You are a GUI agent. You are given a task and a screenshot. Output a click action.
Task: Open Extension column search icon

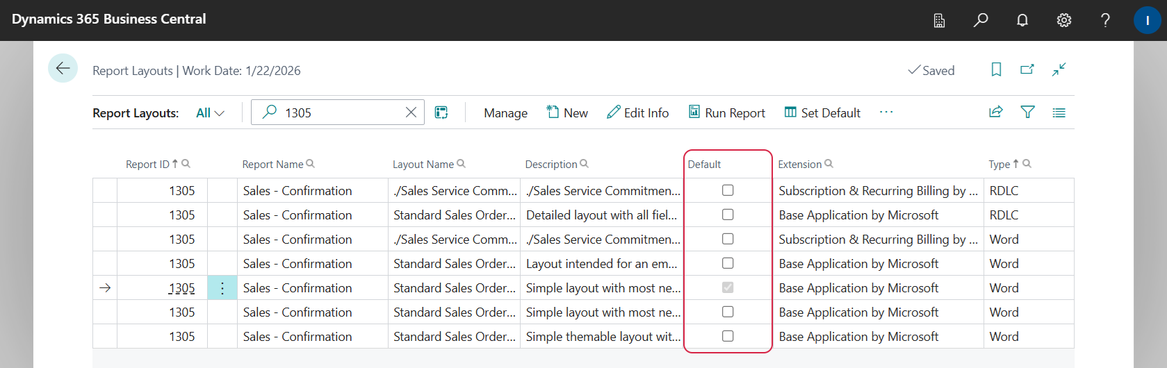[829, 164]
